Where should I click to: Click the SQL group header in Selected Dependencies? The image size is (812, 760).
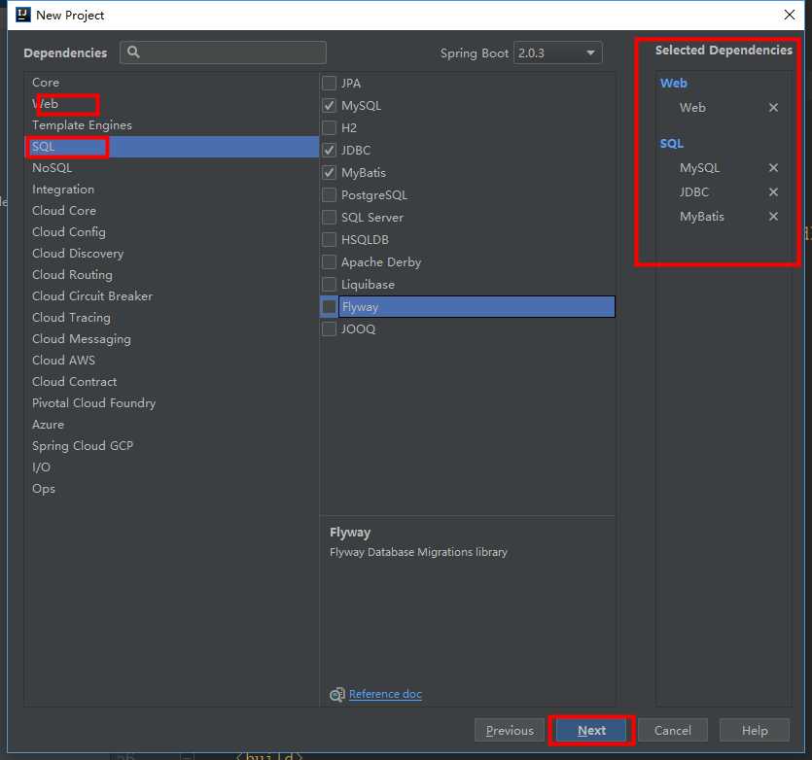672,144
